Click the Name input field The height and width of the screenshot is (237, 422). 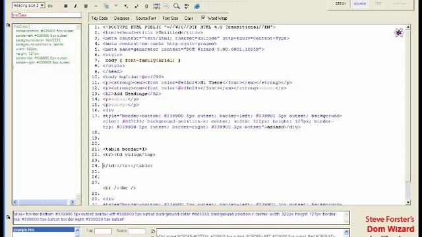(136, 231)
